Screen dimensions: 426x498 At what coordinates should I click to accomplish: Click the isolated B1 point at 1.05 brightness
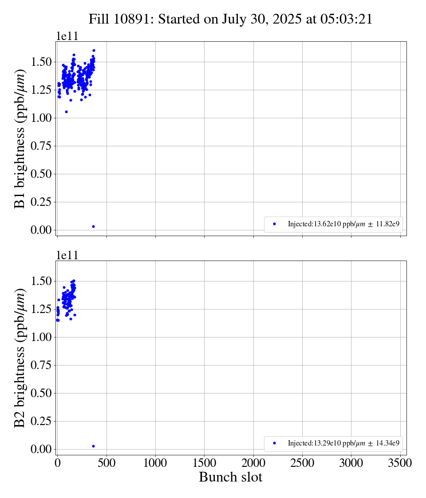[x=66, y=112]
